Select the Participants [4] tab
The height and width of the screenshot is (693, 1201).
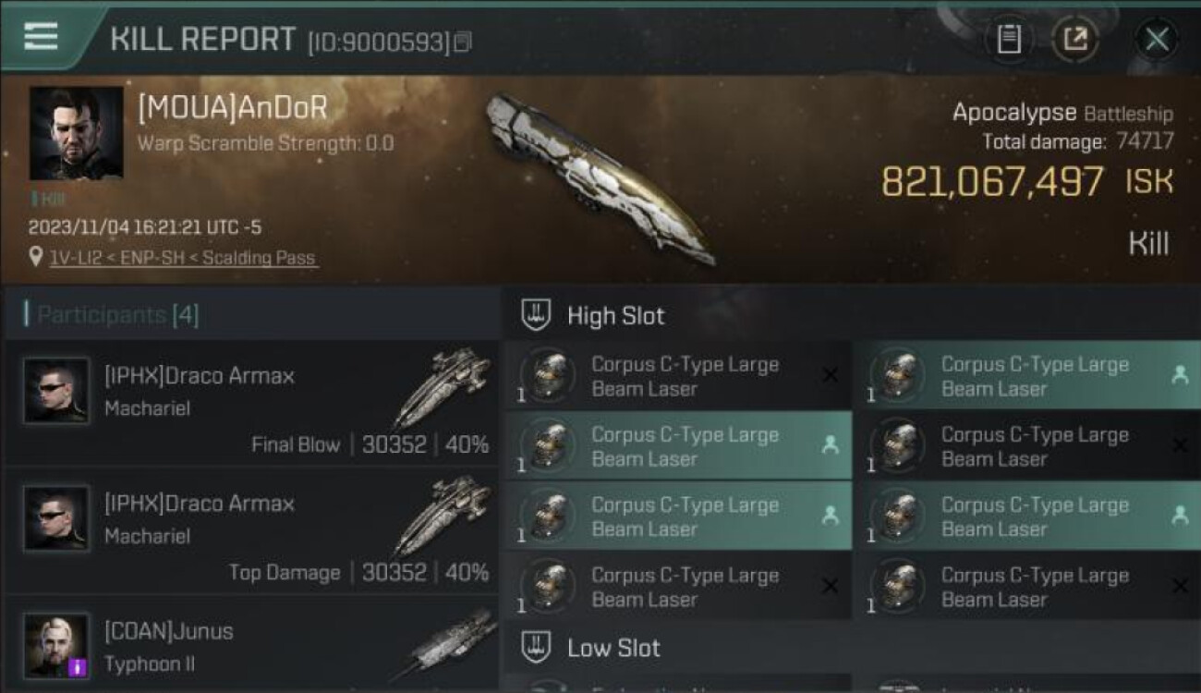pyautogui.click(x=118, y=315)
